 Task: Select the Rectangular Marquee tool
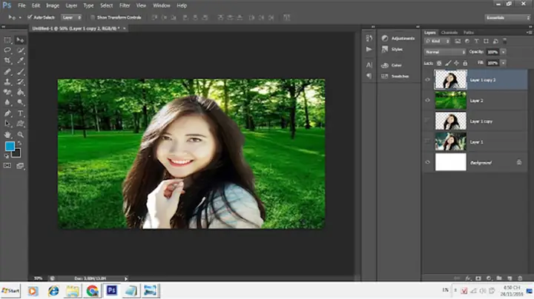(x=7, y=40)
